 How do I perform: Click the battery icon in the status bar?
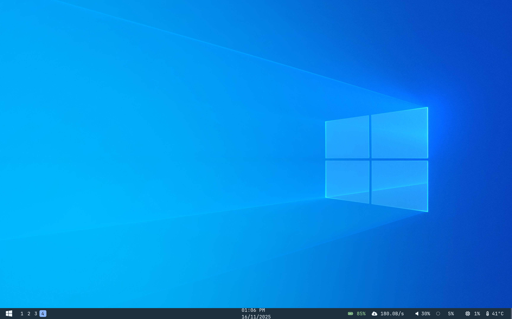350,313
